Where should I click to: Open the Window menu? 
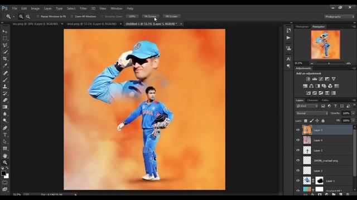pos(117,8)
